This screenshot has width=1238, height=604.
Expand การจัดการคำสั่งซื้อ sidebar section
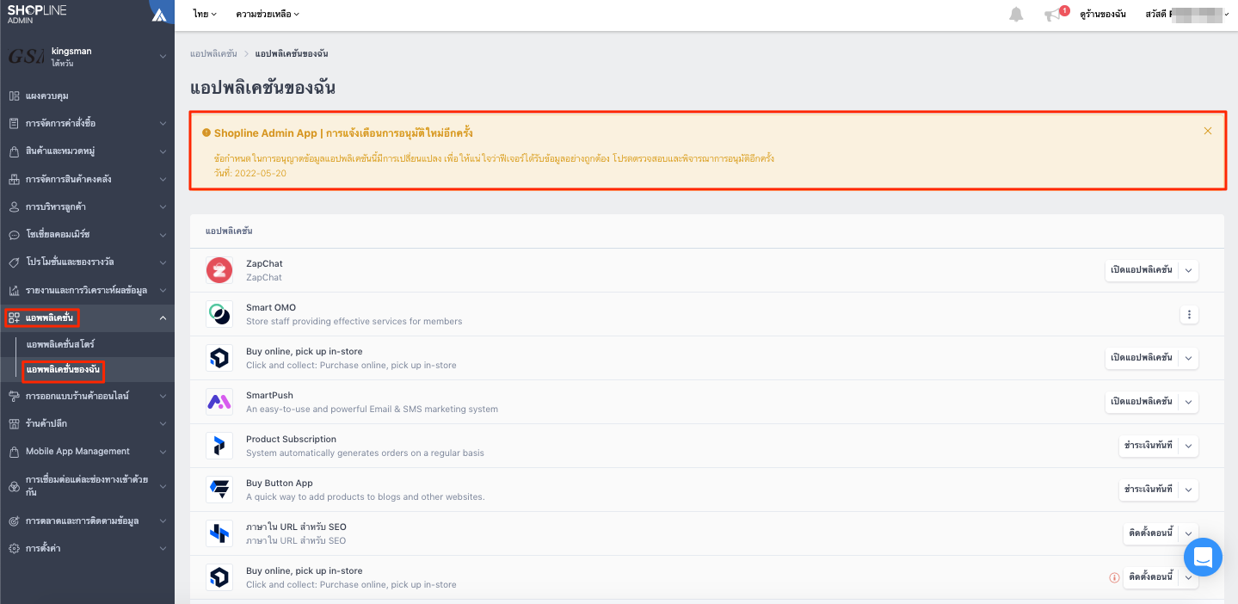click(x=163, y=124)
